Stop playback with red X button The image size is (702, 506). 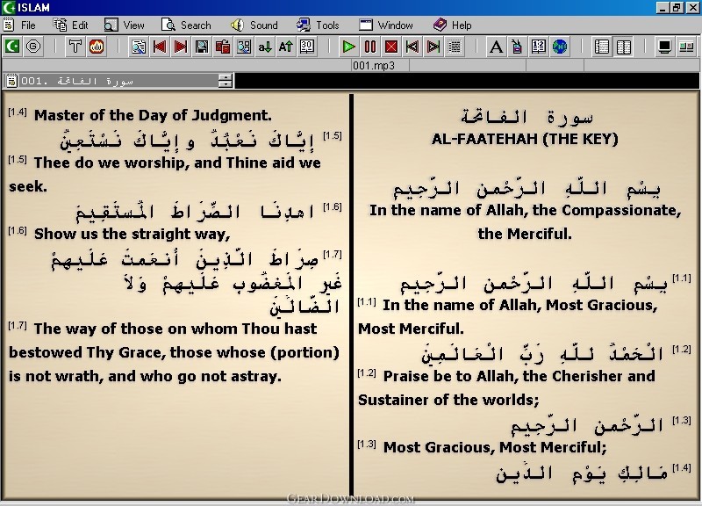click(x=390, y=47)
